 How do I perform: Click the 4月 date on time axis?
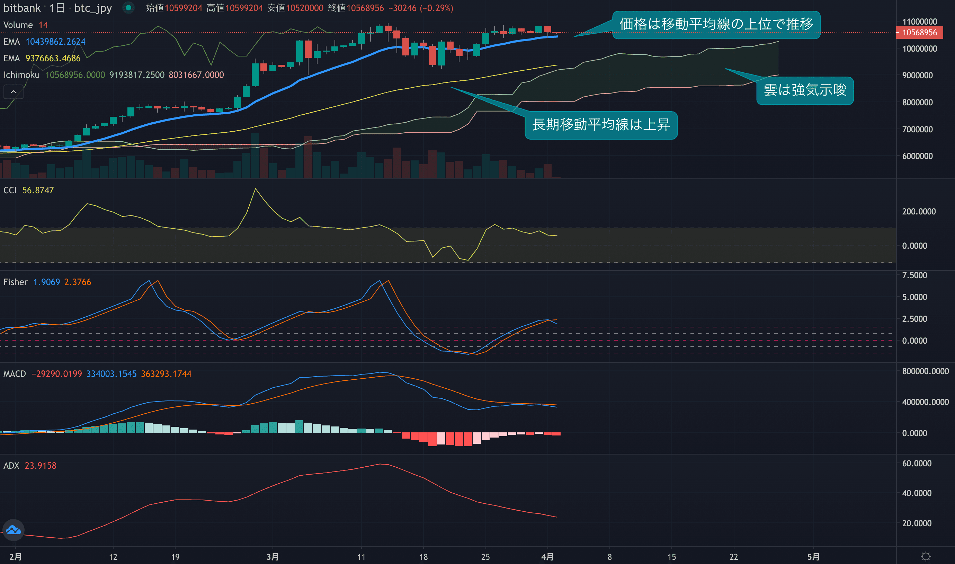[547, 557]
